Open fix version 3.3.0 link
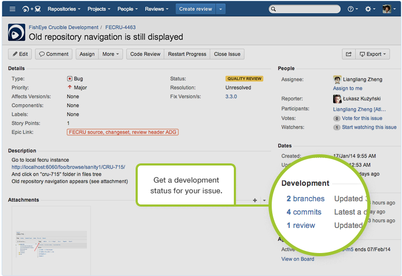Screen dimensions: 402x276 click(x=231, y=97)
